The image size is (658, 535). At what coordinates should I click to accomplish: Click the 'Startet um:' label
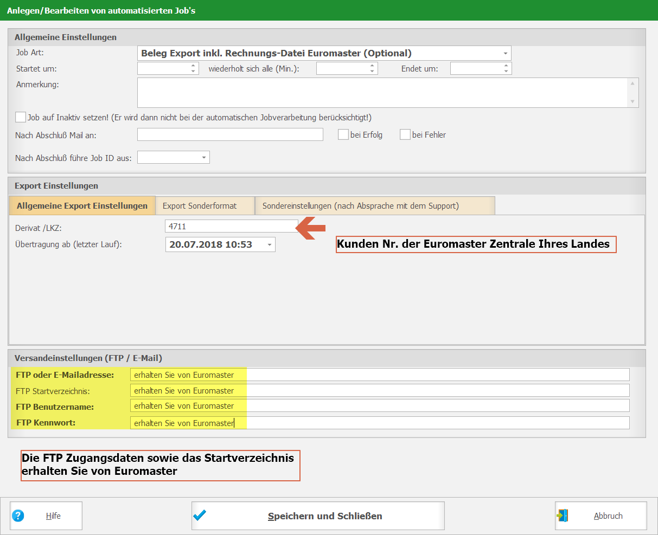tap(36, 69)
